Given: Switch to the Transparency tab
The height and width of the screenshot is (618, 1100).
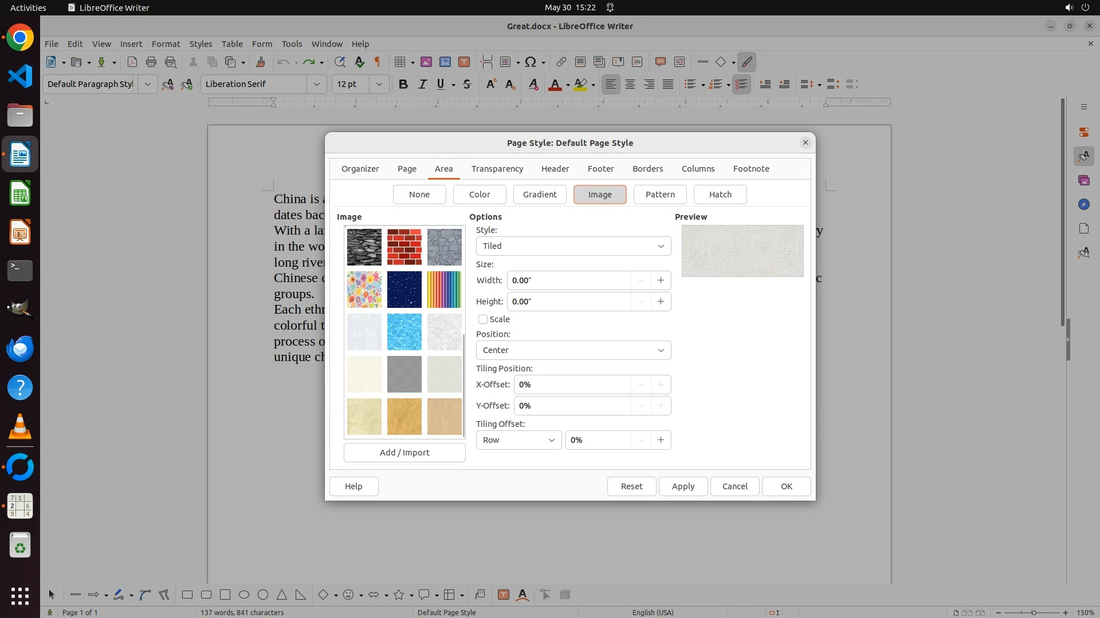Looking at the screenshot, I should [x=497, y=169].
